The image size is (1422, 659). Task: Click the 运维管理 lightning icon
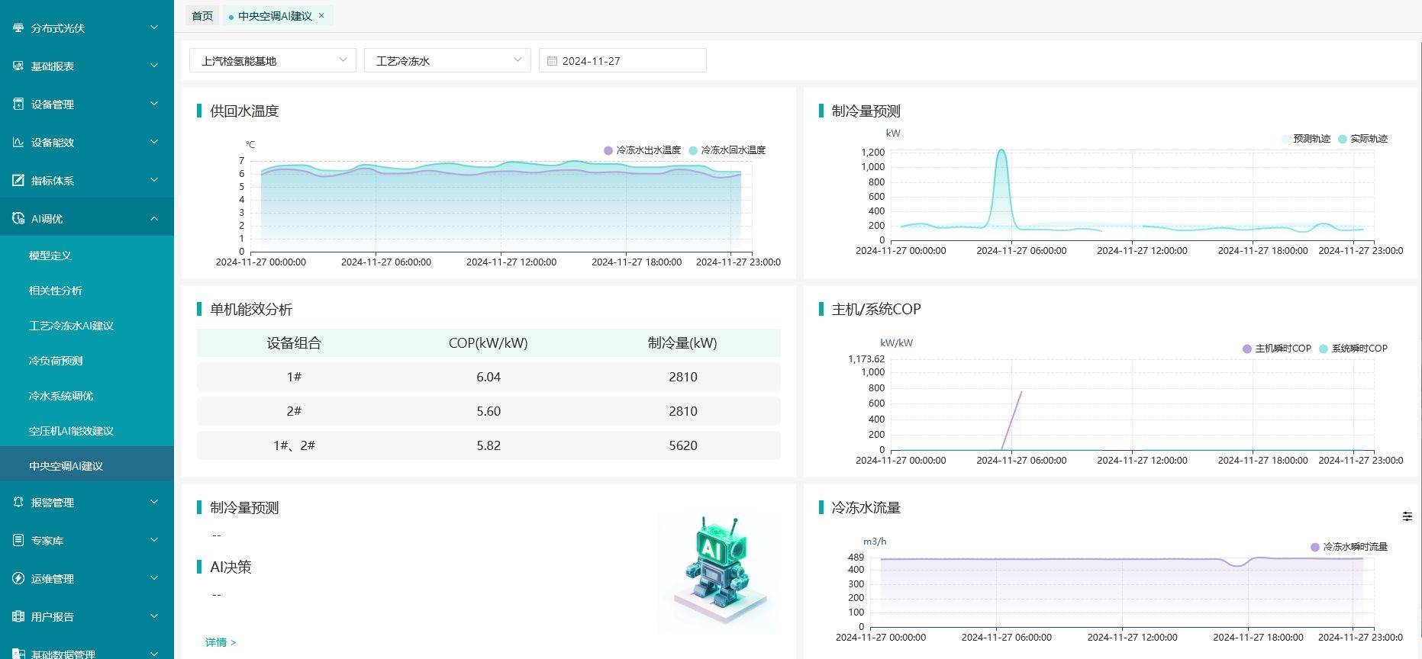(18, 579)
